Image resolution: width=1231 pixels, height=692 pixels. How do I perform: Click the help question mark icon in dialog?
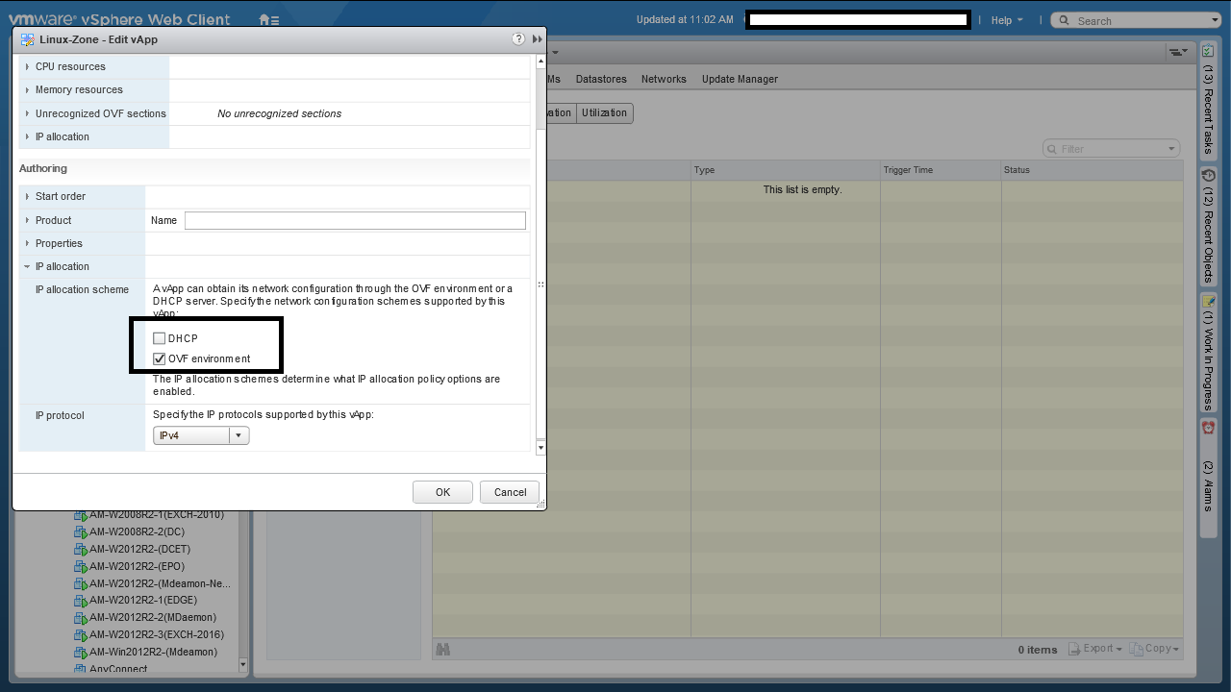(518, 39)
